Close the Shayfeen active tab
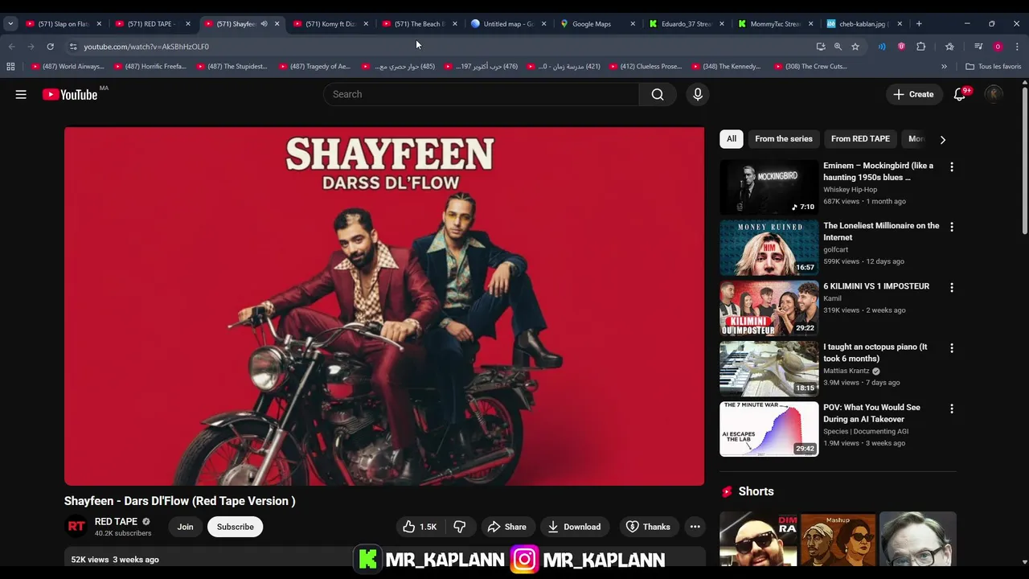Image resolution: width=1029 pixels, height=579 pixels. (x=277, y=23)
